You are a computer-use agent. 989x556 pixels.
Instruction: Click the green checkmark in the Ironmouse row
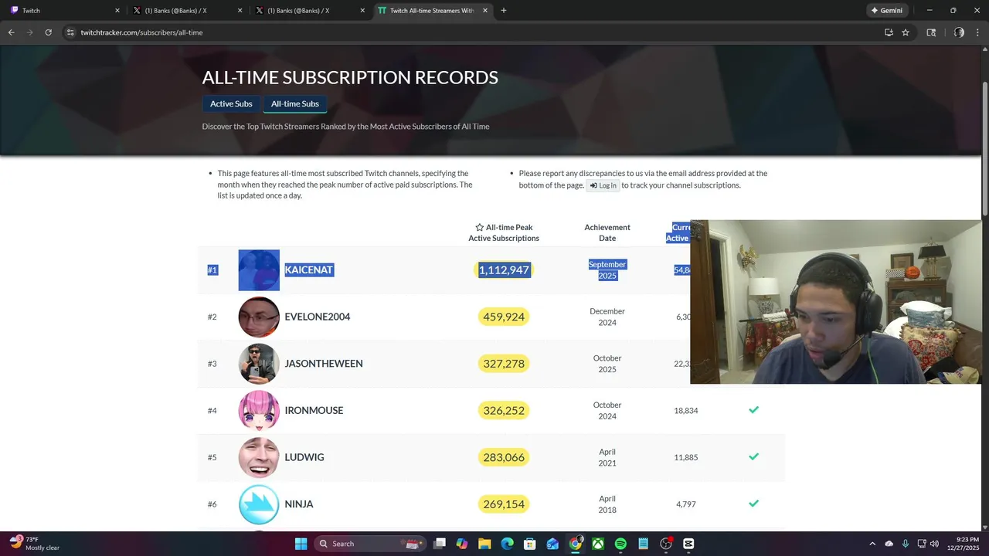coord(754,410)
